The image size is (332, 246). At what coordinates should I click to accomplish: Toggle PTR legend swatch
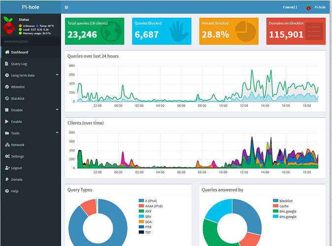(x=141, y=227)
